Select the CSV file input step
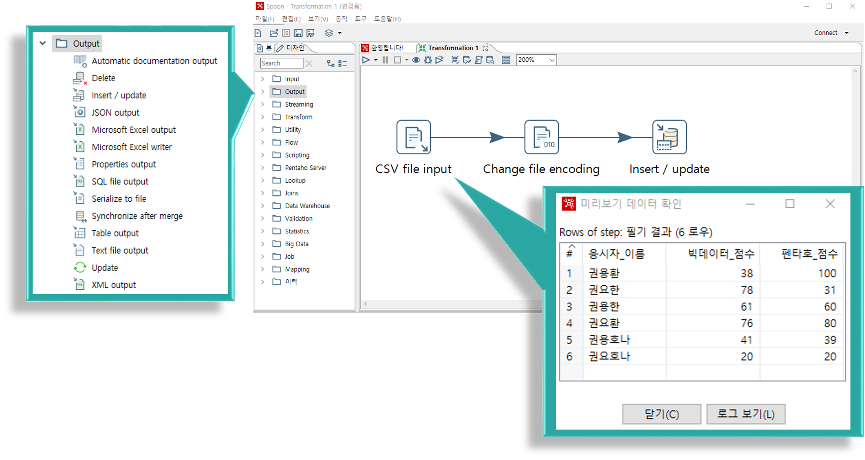Image resolution: width=865 pixels, height=460 pixels. click(413, 137)
